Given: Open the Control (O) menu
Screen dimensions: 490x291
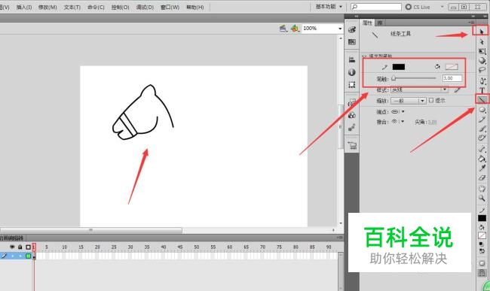Looking at the screenshot, I should (121, 8).
